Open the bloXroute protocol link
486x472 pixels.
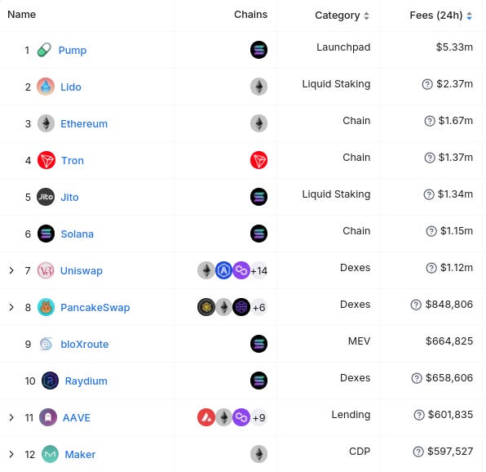click(x=85, y=344)
